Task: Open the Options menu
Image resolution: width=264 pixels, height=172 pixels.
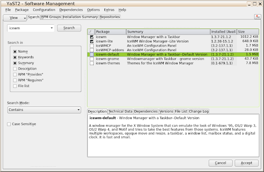Action: (94, 10)
